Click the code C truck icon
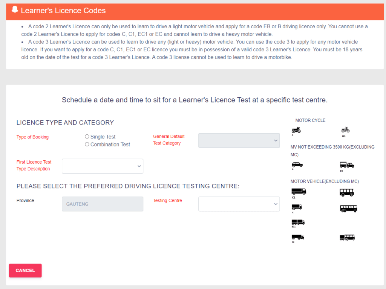This screenshot has width=386, height=289. pyautogui.click(x=296, y=207)
